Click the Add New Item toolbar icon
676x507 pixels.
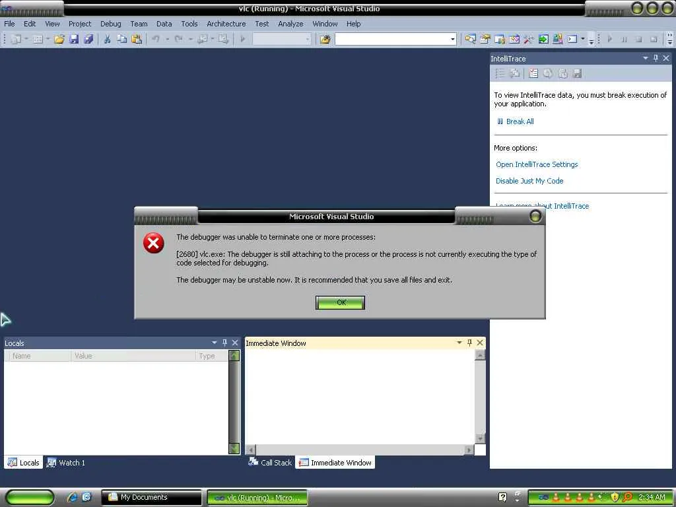click(x=38, y=39)
